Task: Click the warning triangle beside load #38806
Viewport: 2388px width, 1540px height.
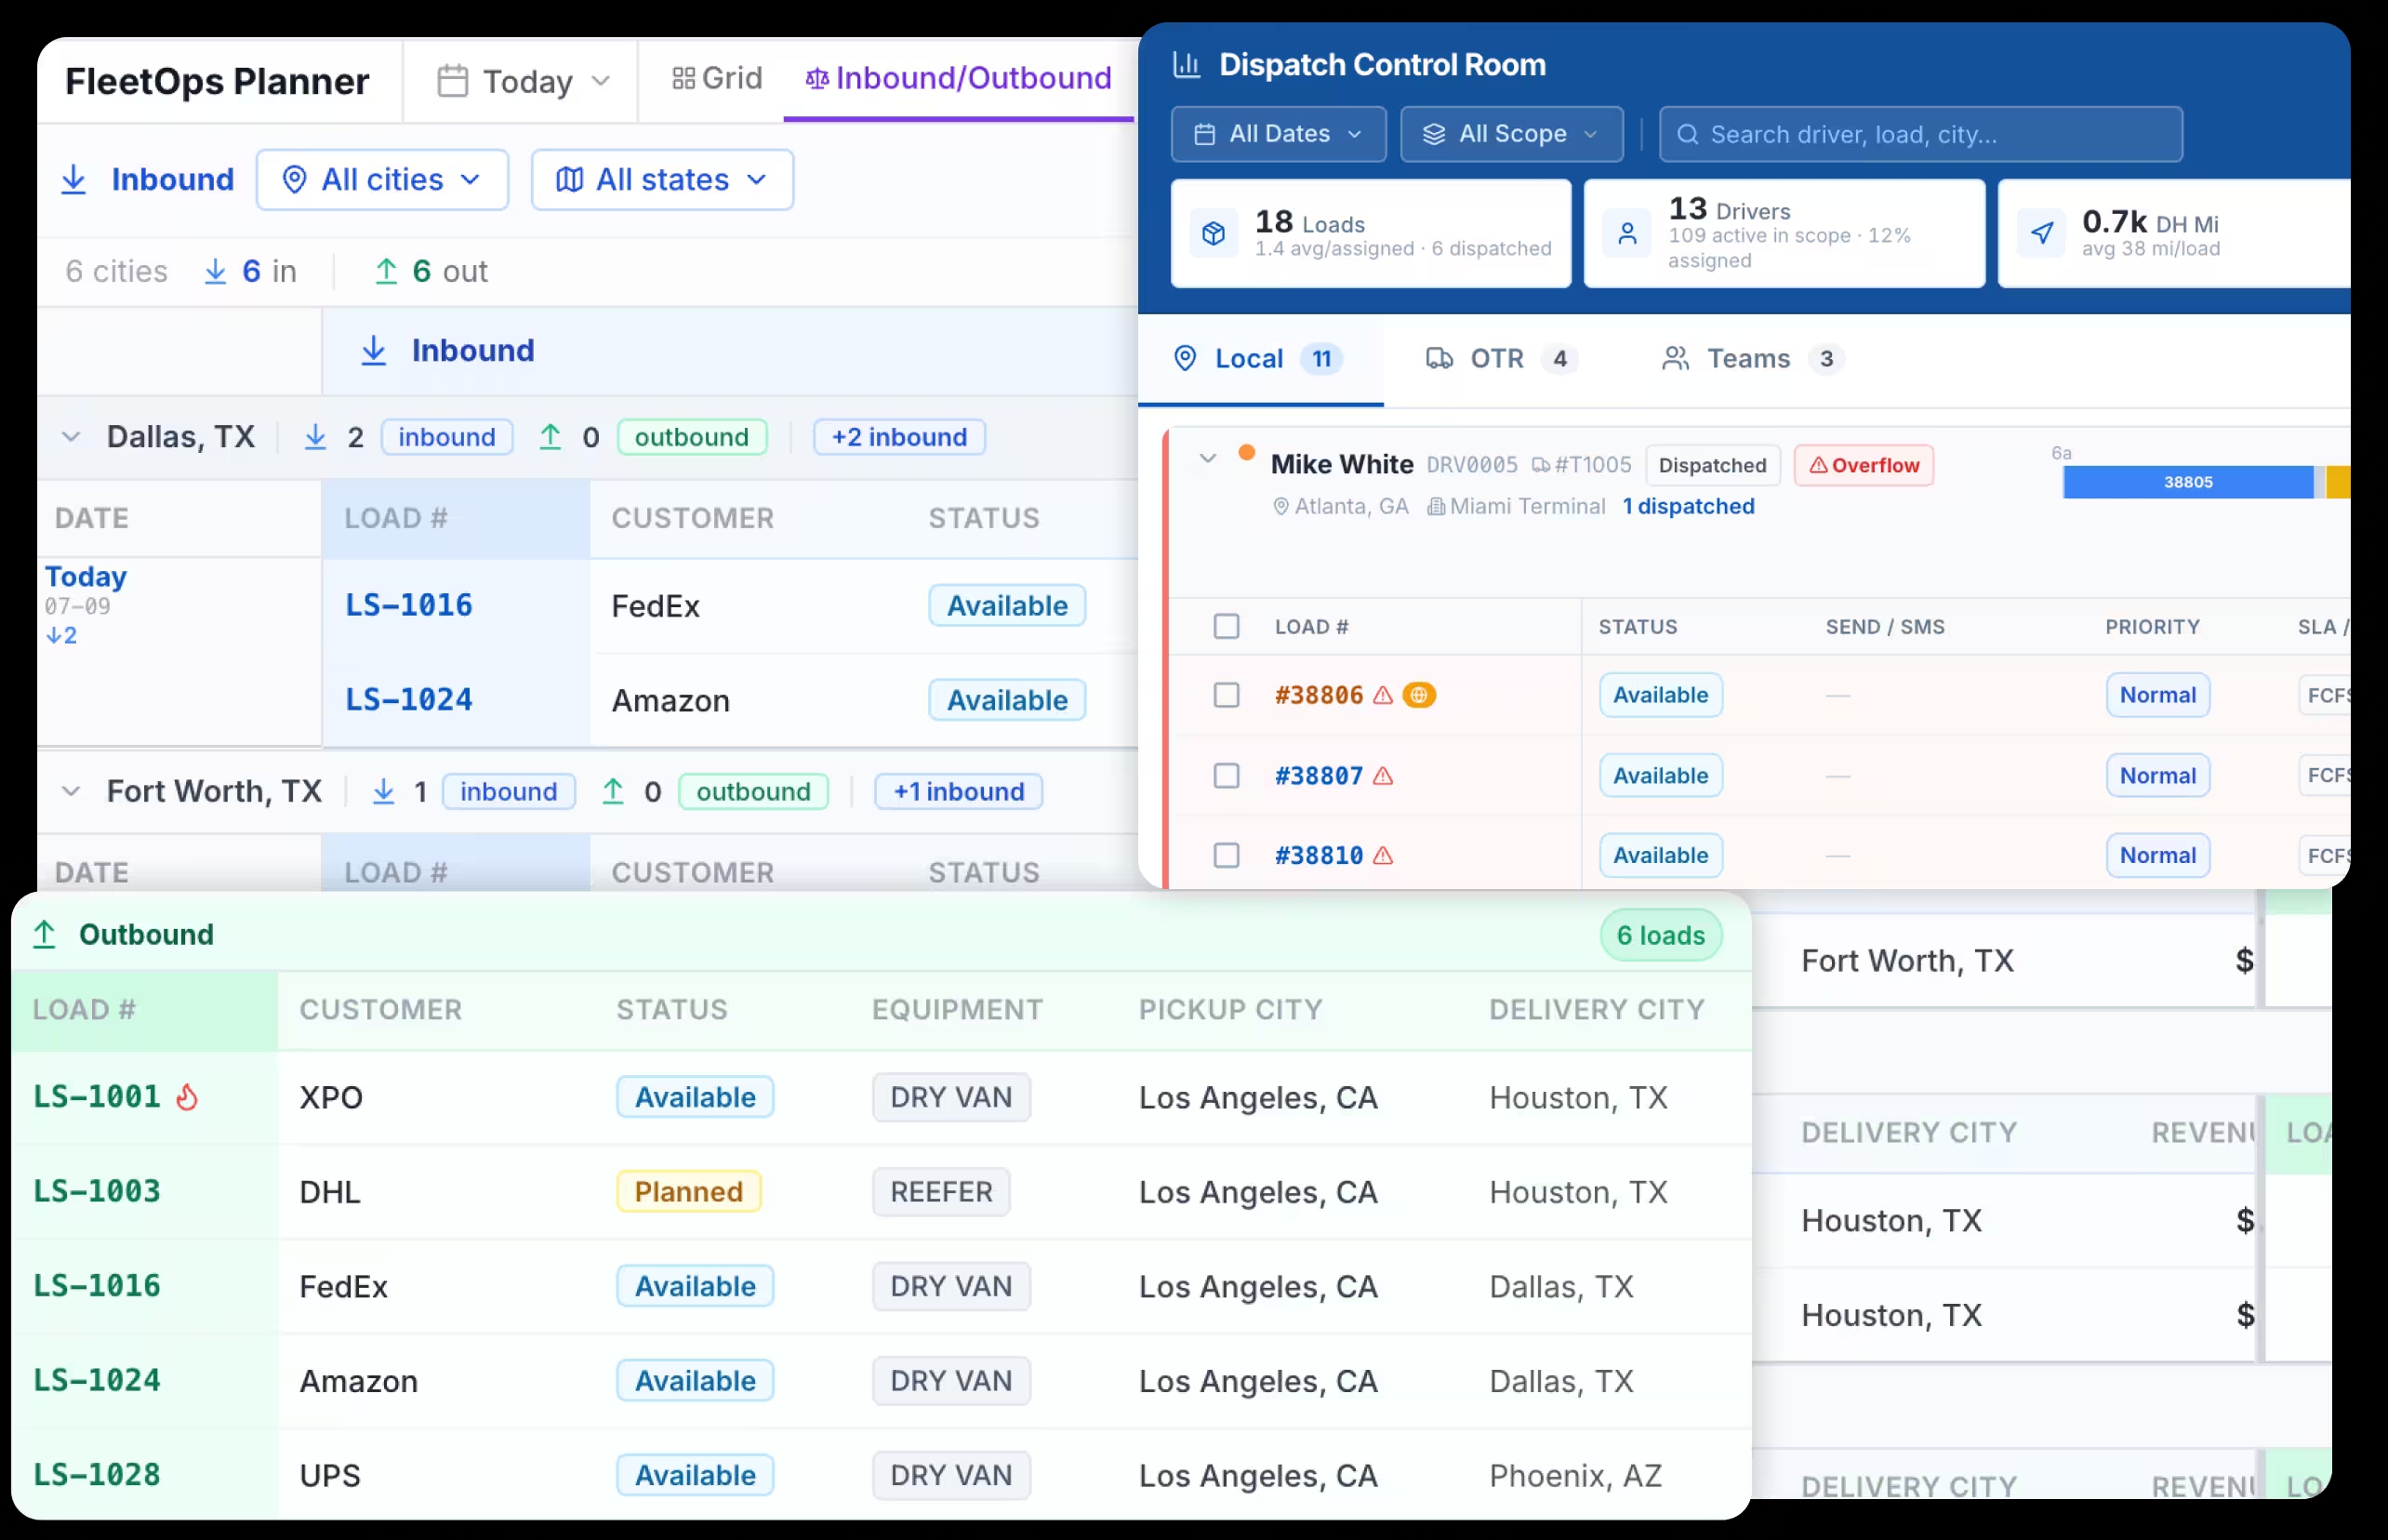Action: pyautogui.click(x=1383, y=695)
